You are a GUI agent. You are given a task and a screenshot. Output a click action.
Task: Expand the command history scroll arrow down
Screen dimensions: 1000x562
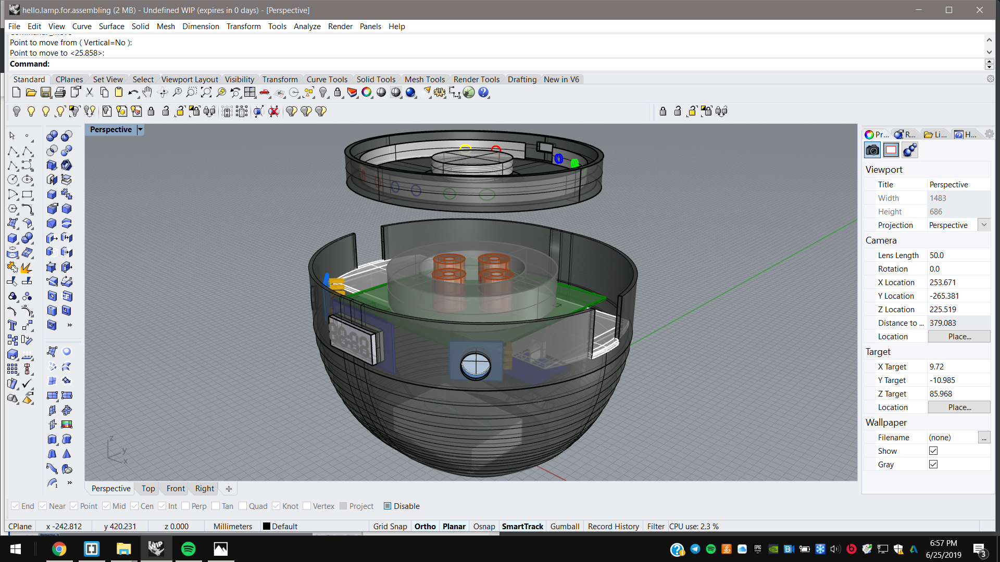coord(989,52)
